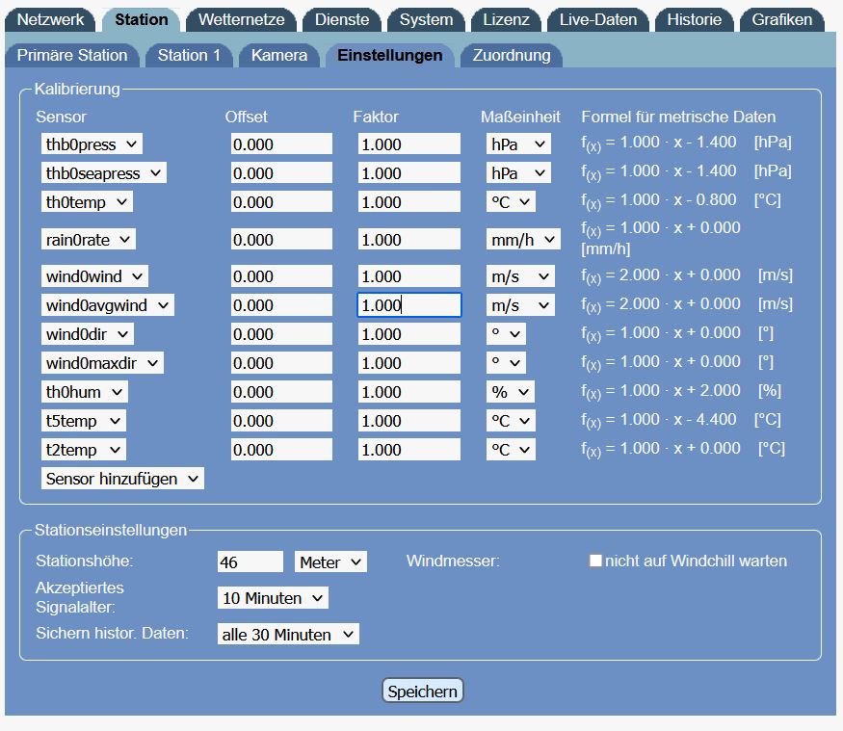
Task: Open the thb0press sensor dropdown
Action: point(92,144)
